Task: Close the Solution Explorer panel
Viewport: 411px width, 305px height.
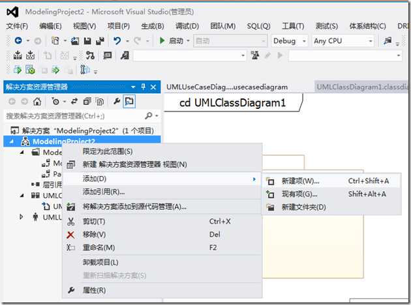Action: point(153,87)
